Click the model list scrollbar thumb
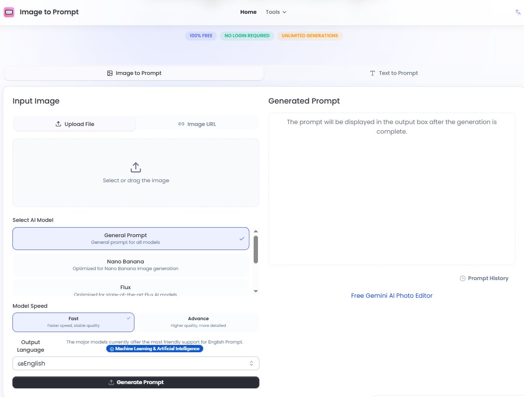The width and height of the screenshot is (524, 397). coord(256,249)
